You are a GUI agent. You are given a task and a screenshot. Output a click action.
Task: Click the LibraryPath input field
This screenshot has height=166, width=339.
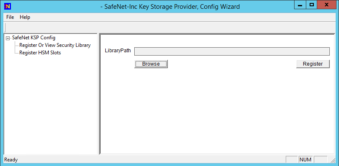(x=232, y=51)
